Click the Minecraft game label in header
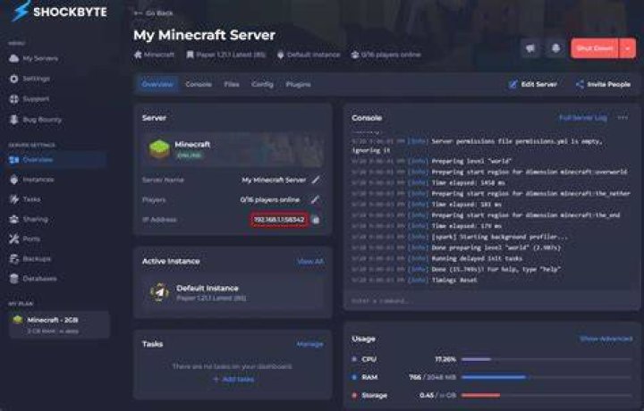Screen dimensions: 644x411 click(x=155, y=55)
